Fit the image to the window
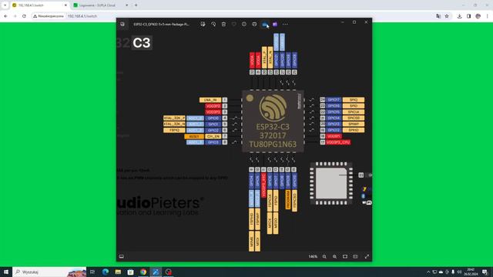Image resolution: width=493 pixels, height=277 pixels. click(x=345, y=256)
